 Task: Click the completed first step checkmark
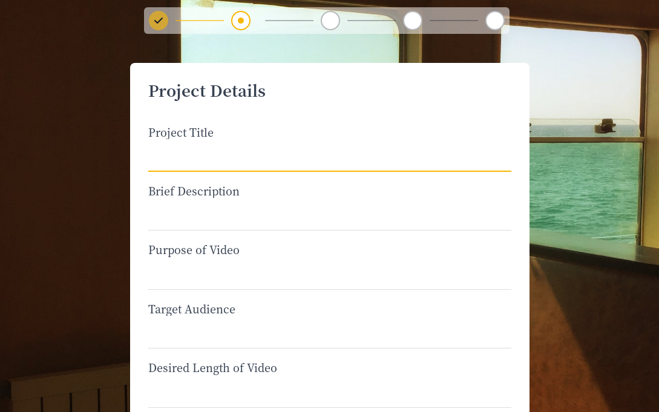[159, 21]
